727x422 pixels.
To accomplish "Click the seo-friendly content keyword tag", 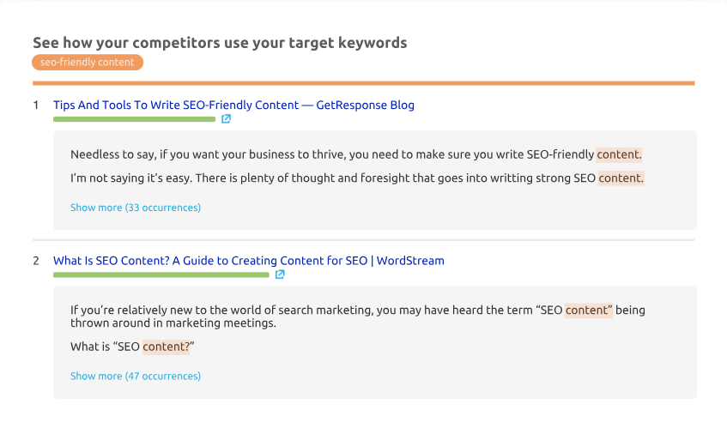I will tap(88, 63).
